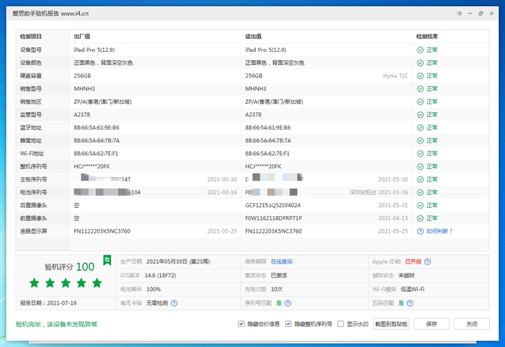Click the A2378 value in 出厂值 column

(x=82, y=115)
